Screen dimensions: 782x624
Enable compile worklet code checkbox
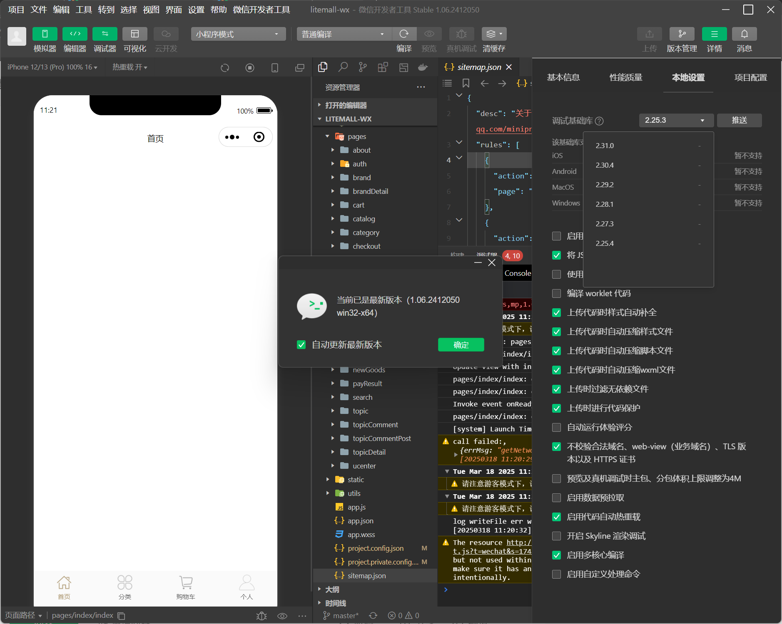click(556, 293)
